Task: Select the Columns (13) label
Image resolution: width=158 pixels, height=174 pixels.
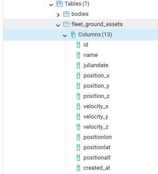Action: pos(95,35)
